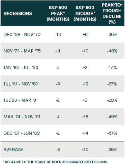125x166 pixels.
Task: Click the JAN '80 - JUL '80 row label
Action: point(21,68)
